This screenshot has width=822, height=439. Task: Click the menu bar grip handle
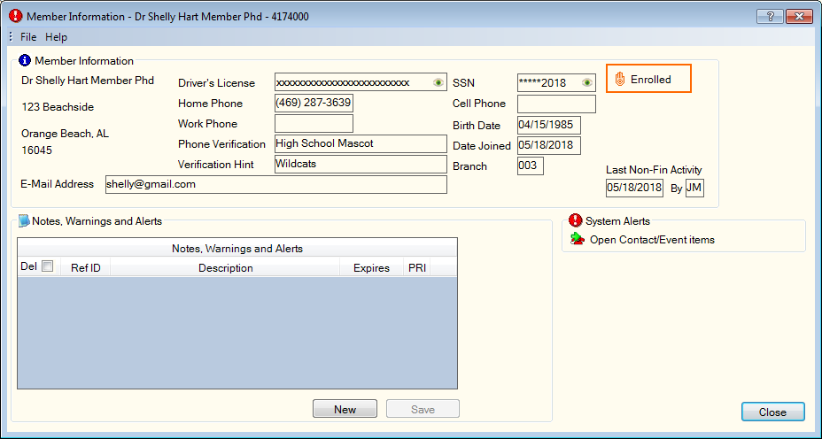click(11, 36)
